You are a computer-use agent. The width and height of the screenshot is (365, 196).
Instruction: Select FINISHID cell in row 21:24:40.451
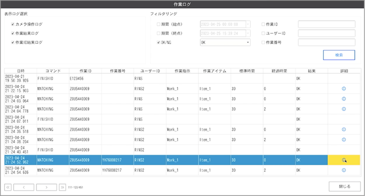click(x=53, y=150)
